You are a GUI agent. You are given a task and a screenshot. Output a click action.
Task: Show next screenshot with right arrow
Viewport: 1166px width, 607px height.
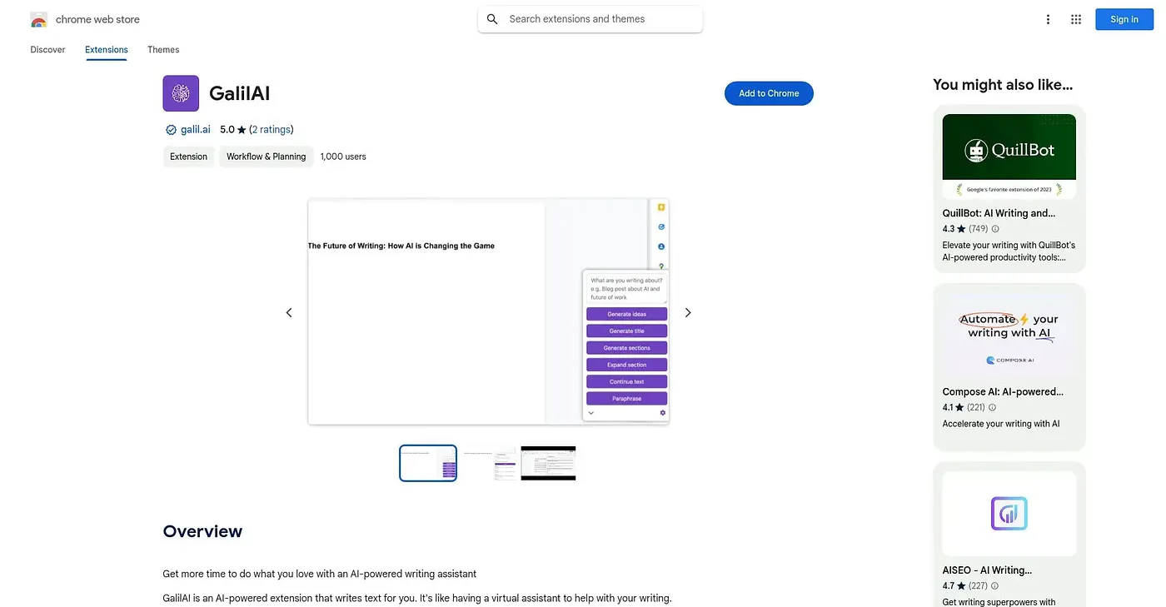688,312
